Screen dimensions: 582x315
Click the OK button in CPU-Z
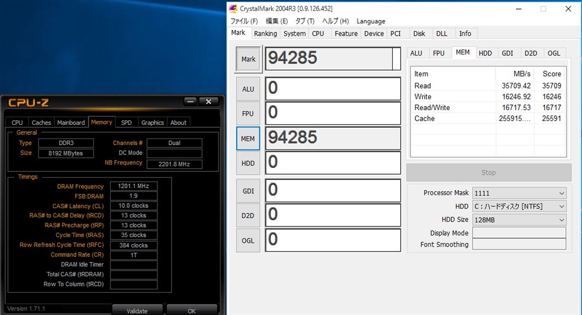tap(192, 310)
